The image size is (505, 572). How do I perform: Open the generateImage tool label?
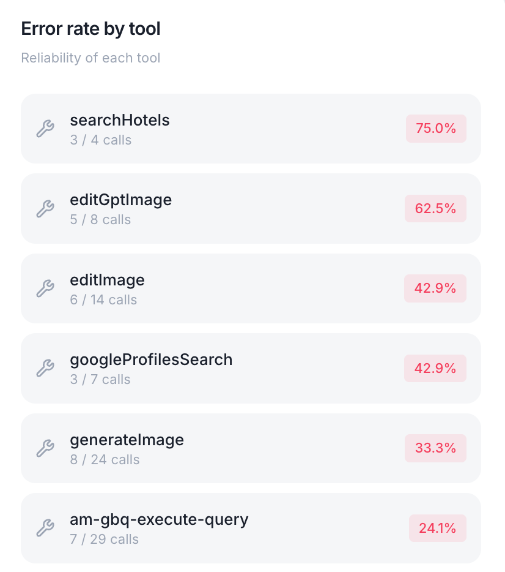(x=127, y=440)
